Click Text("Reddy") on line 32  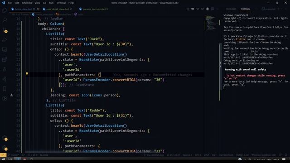[x=91, y=110]
